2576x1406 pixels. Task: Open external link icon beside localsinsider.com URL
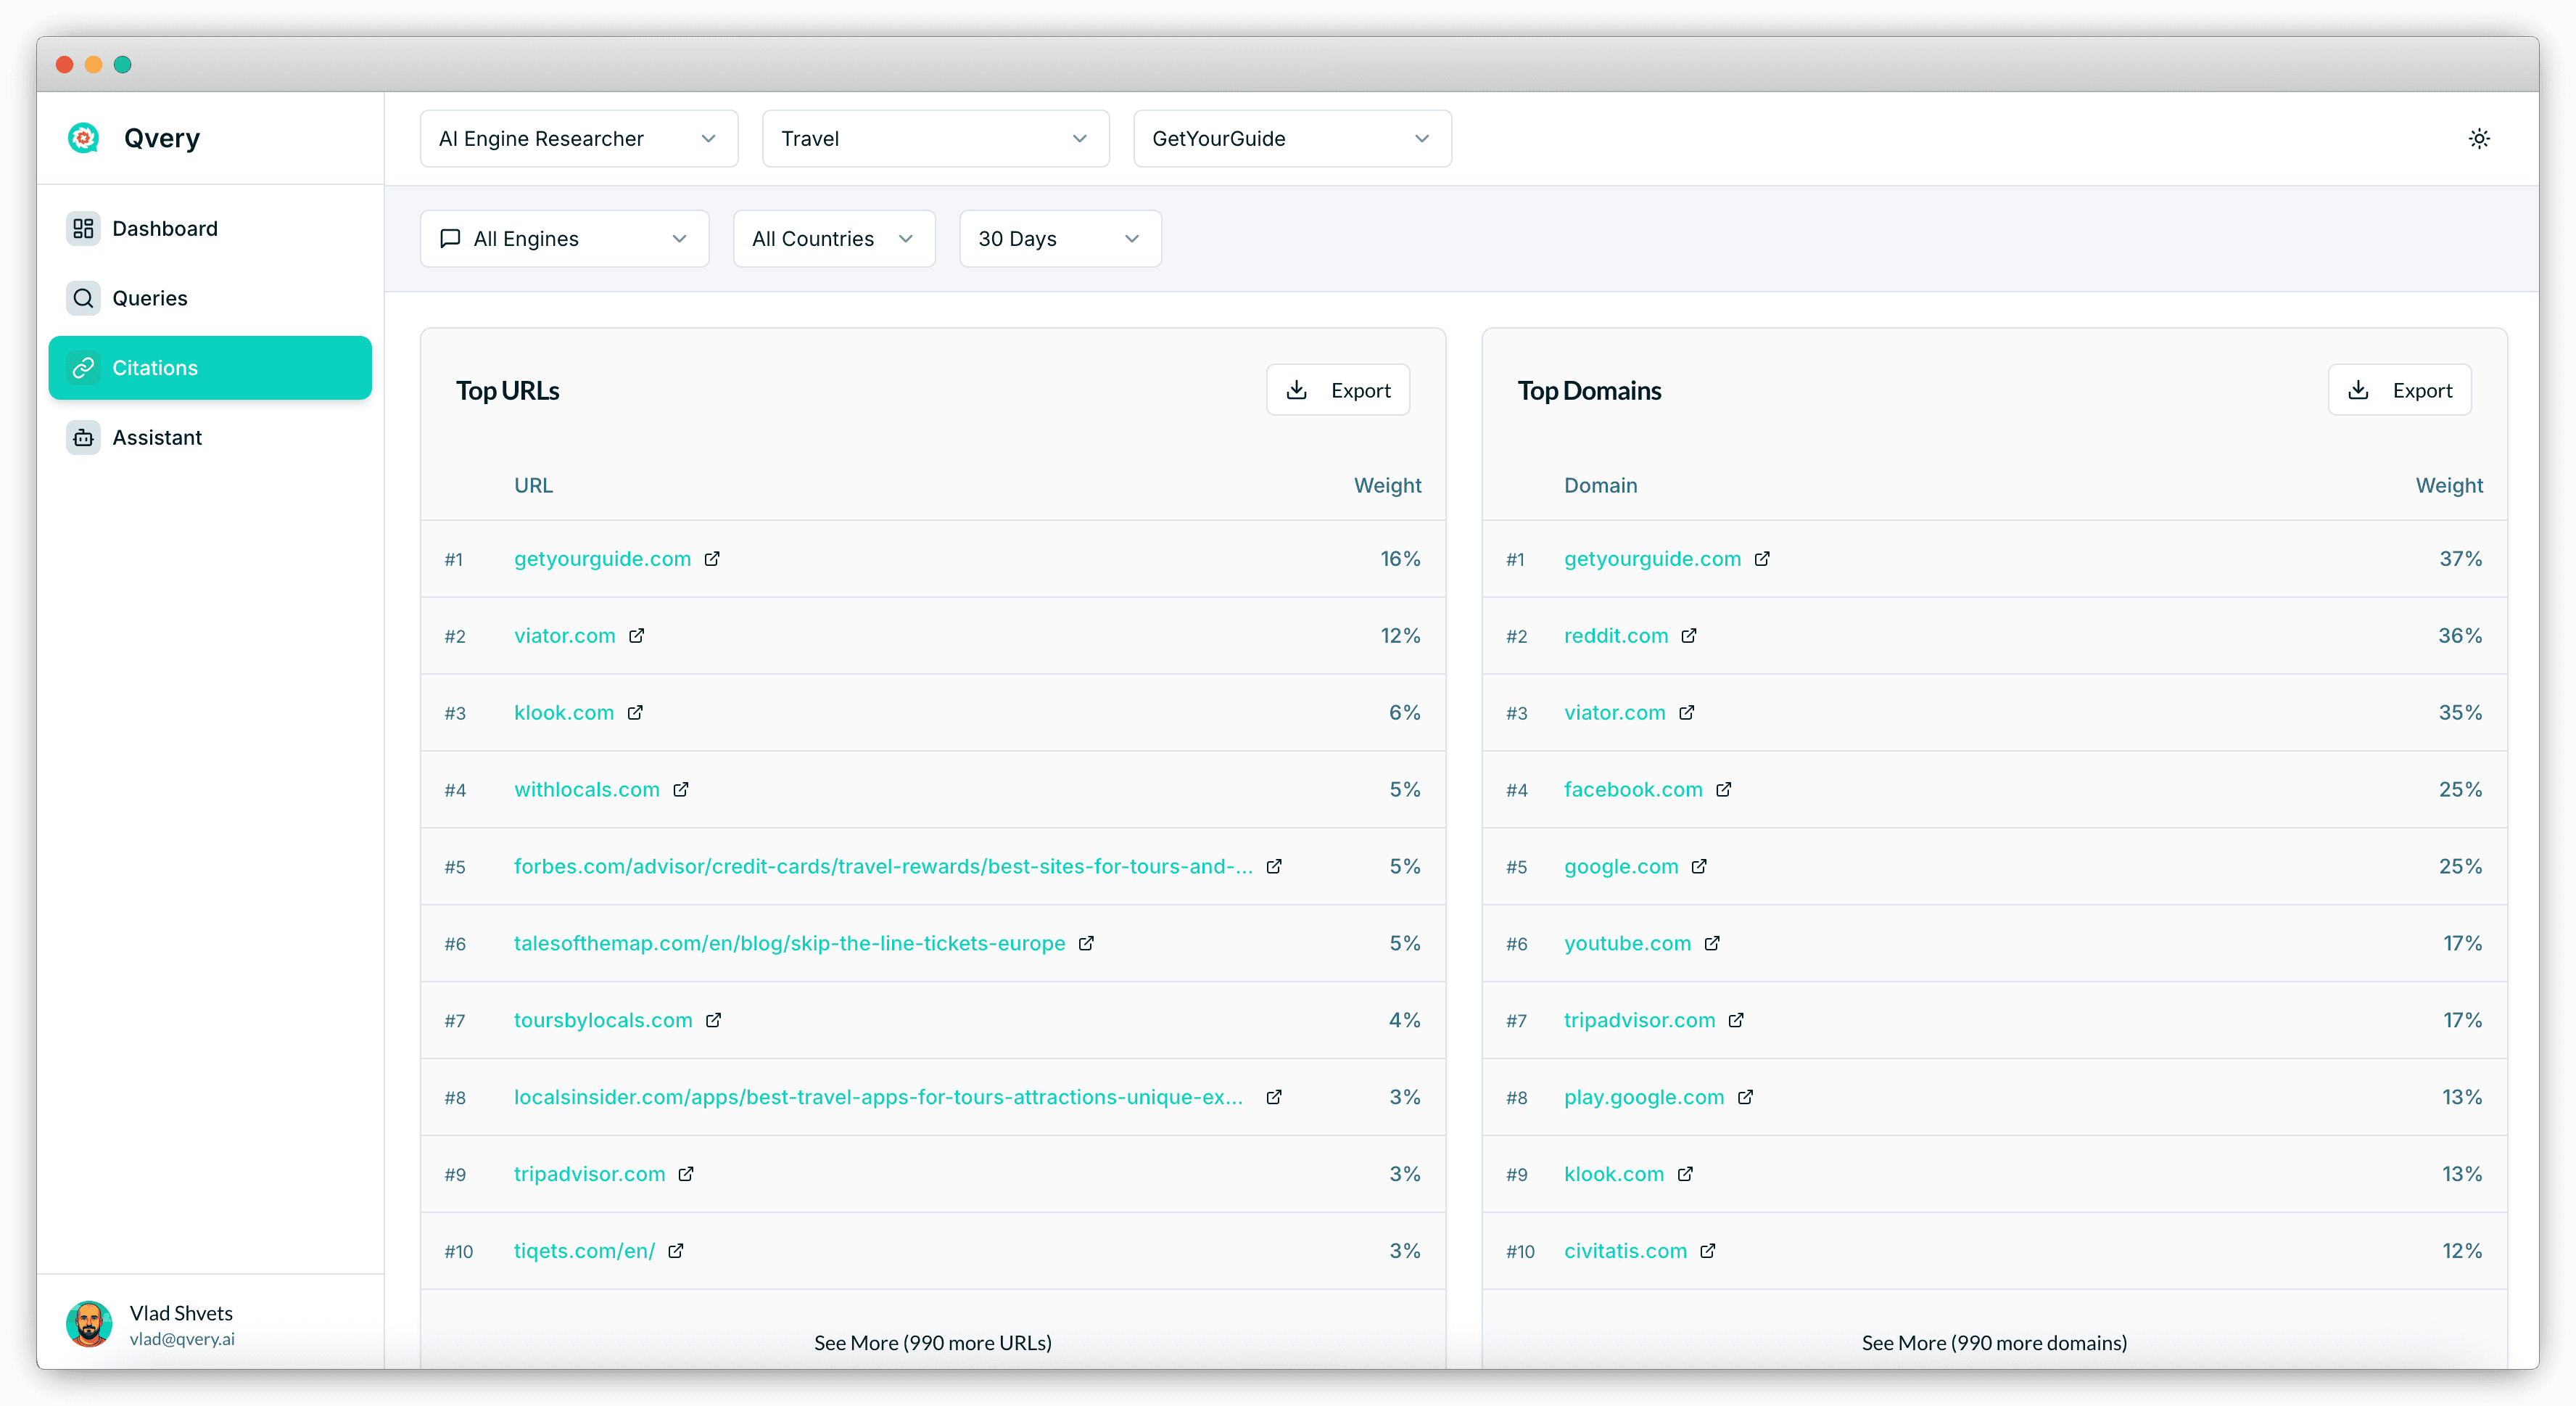[x=1274, y=1097]
